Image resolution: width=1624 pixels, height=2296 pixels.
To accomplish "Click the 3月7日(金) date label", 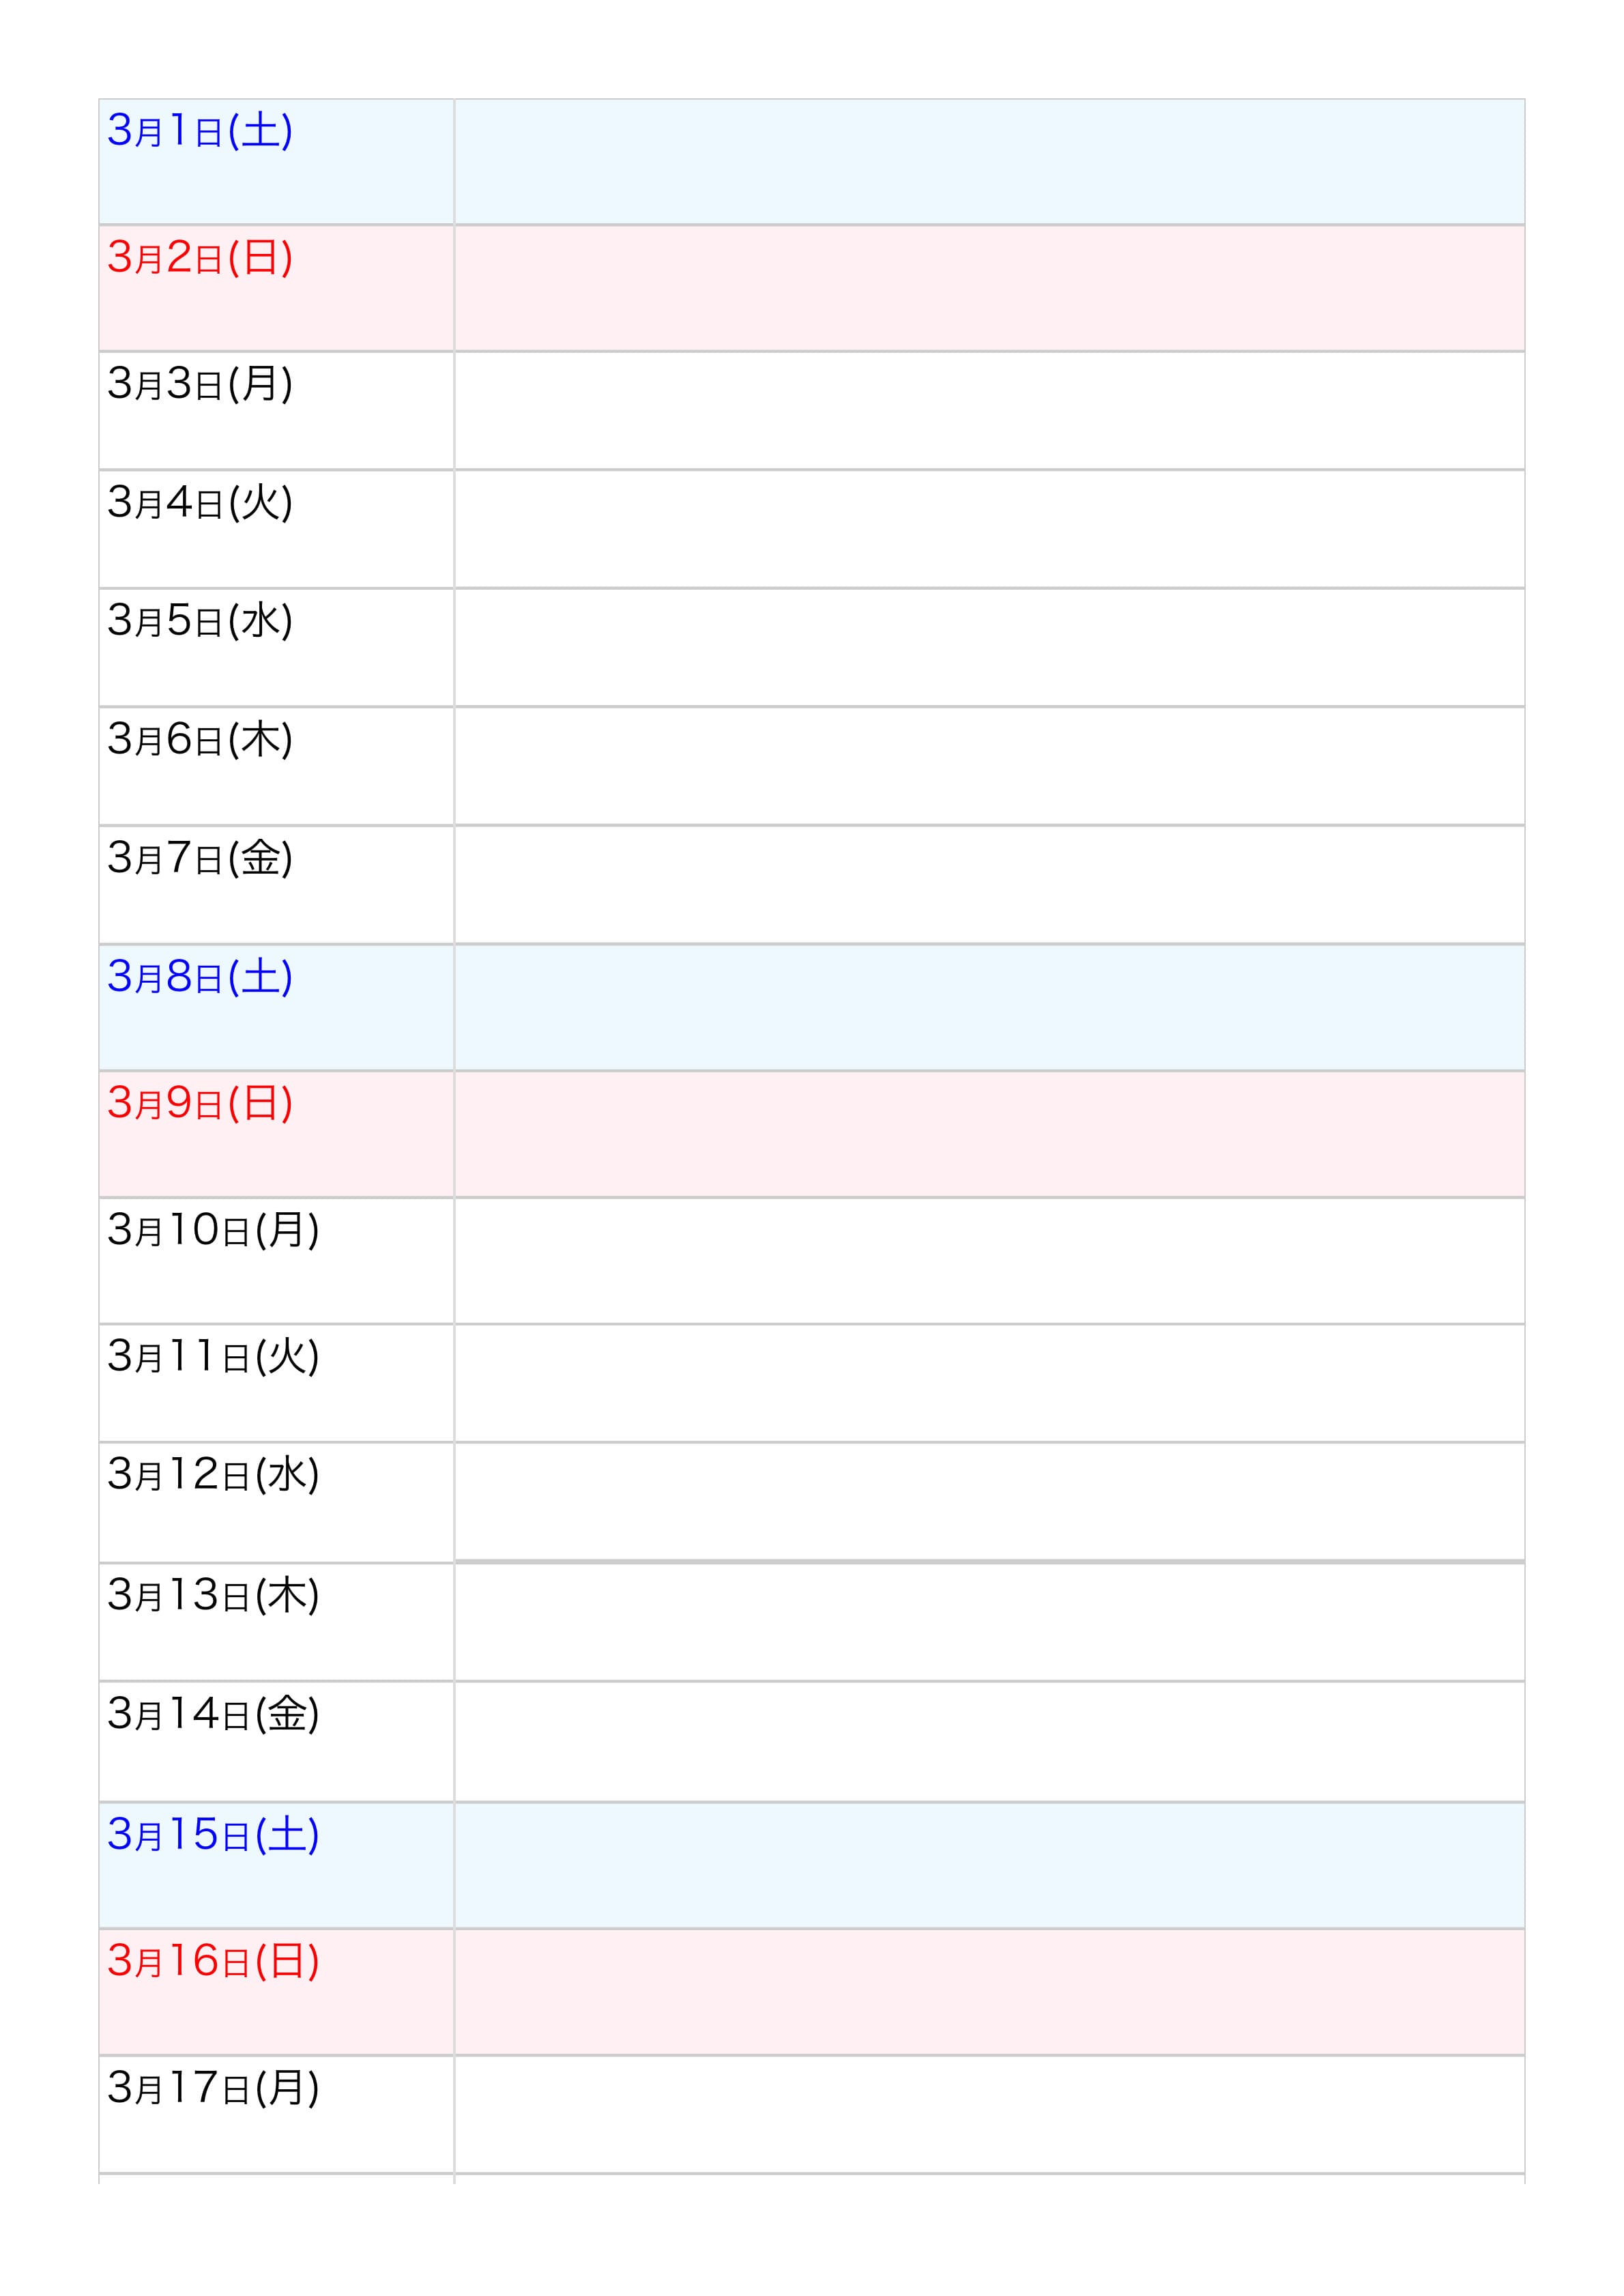I will tap(200, 858).
